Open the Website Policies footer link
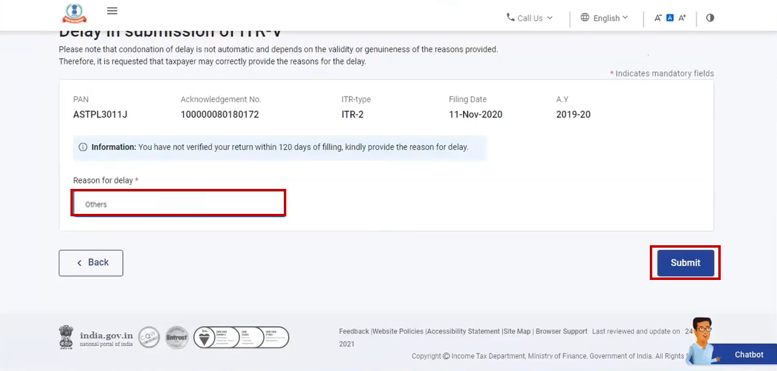The image size is (777, 371). point(397,331)
